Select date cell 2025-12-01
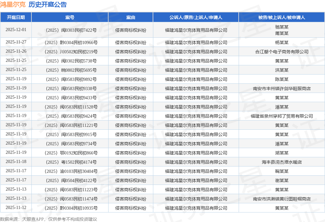Screen dimensions: 325x222 [16, 29]
